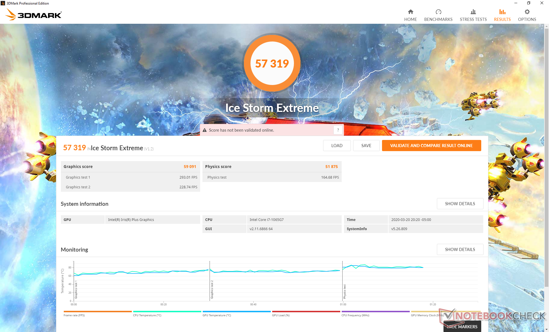Click CPU Frequency purple color legend
The height and width of the screenshot is (332, 549).
point(375,312)
